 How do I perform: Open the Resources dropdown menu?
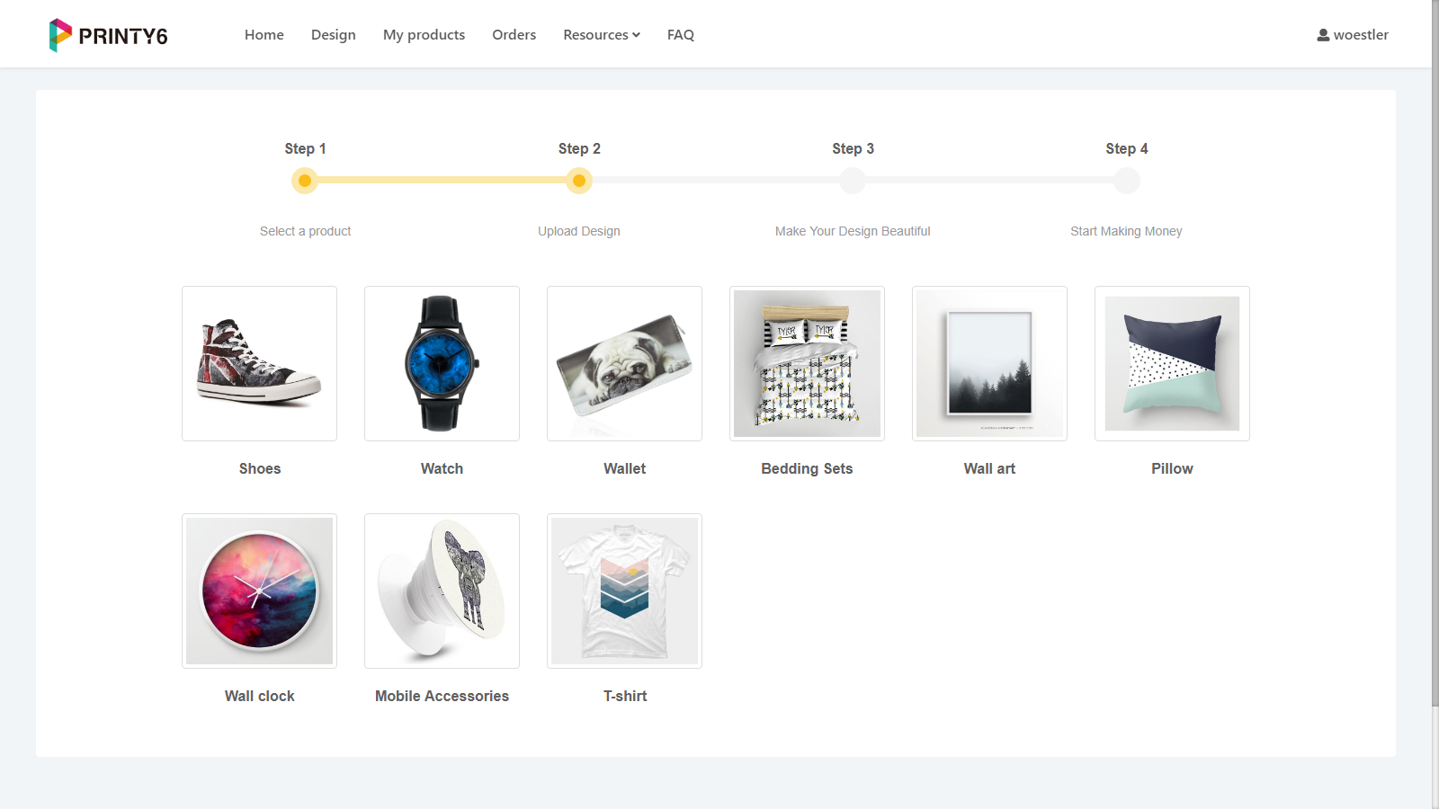click(595, 34)
